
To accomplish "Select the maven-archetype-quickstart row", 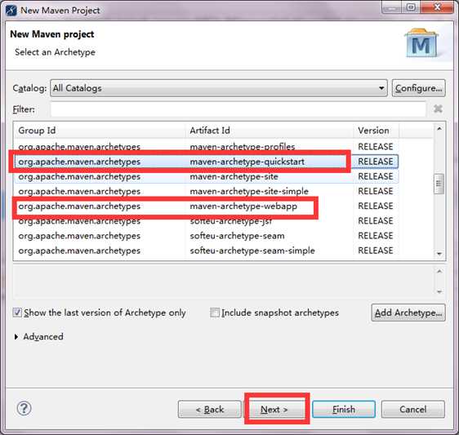I will 207,162.
